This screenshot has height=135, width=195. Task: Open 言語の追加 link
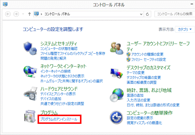coord(135,95)
